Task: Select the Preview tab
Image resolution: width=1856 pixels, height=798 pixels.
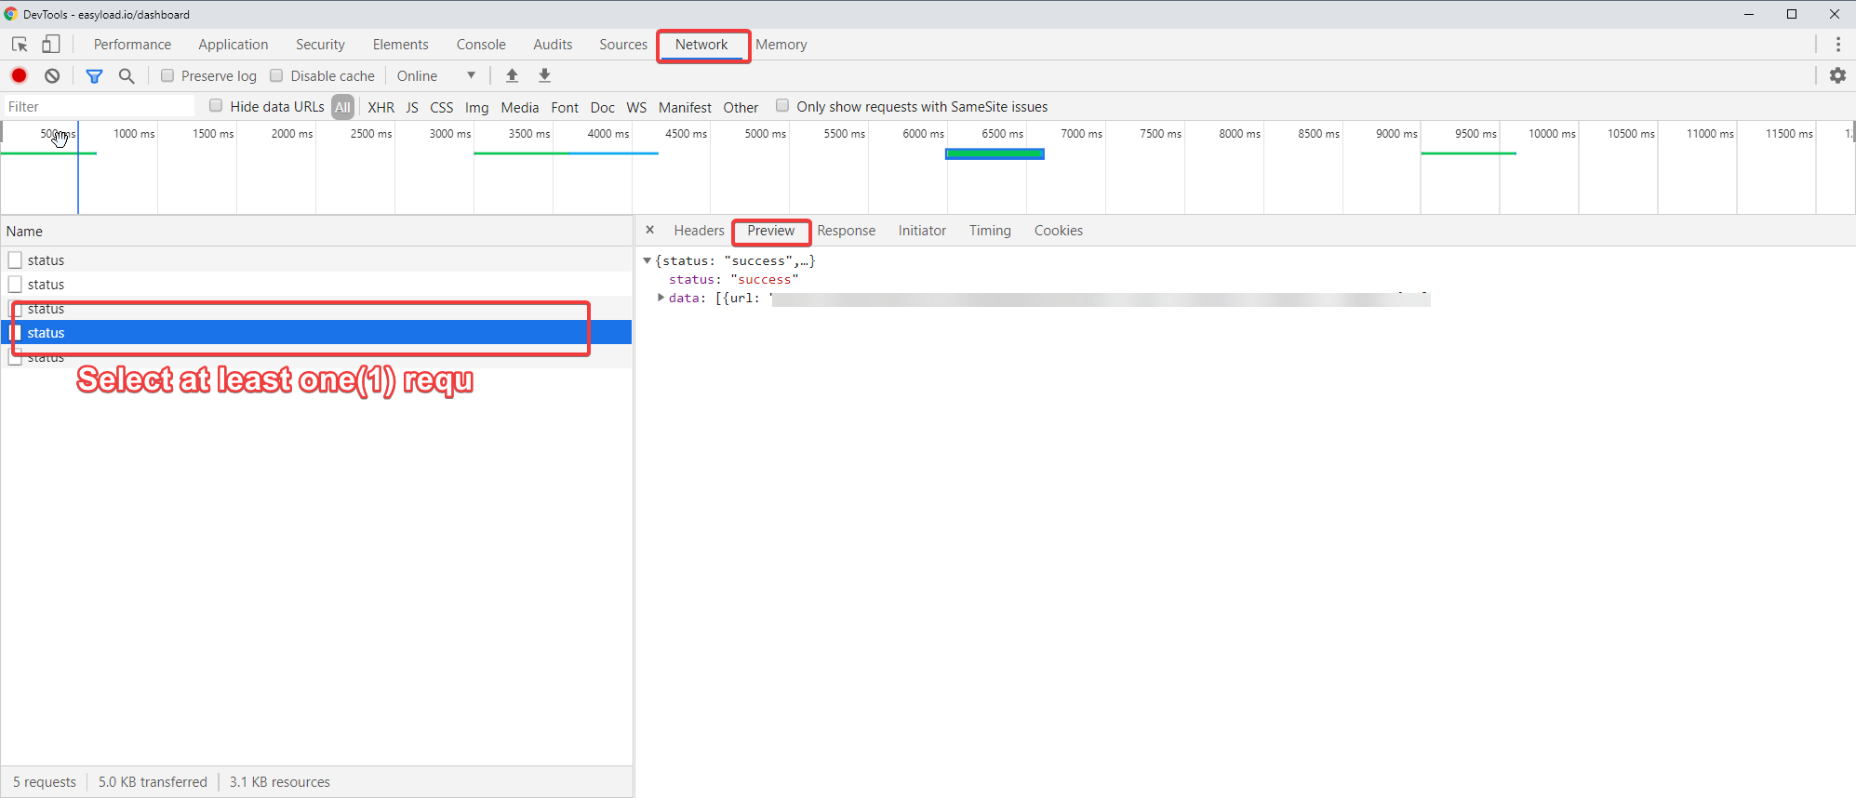Action: (x=771, y=231)
